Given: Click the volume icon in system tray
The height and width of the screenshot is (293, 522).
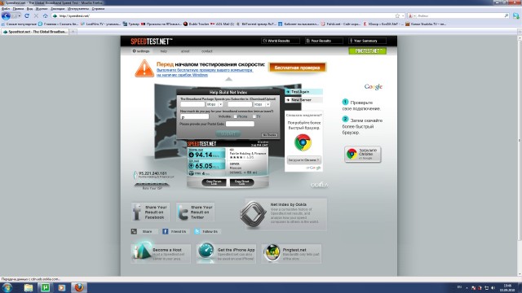Looking at the screenshot, I should point(493,287).
